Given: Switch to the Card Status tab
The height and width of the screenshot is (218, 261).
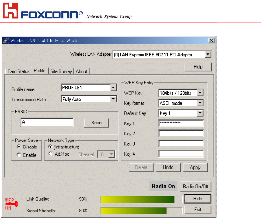Looking at the screenshot, I should point(19,71).
